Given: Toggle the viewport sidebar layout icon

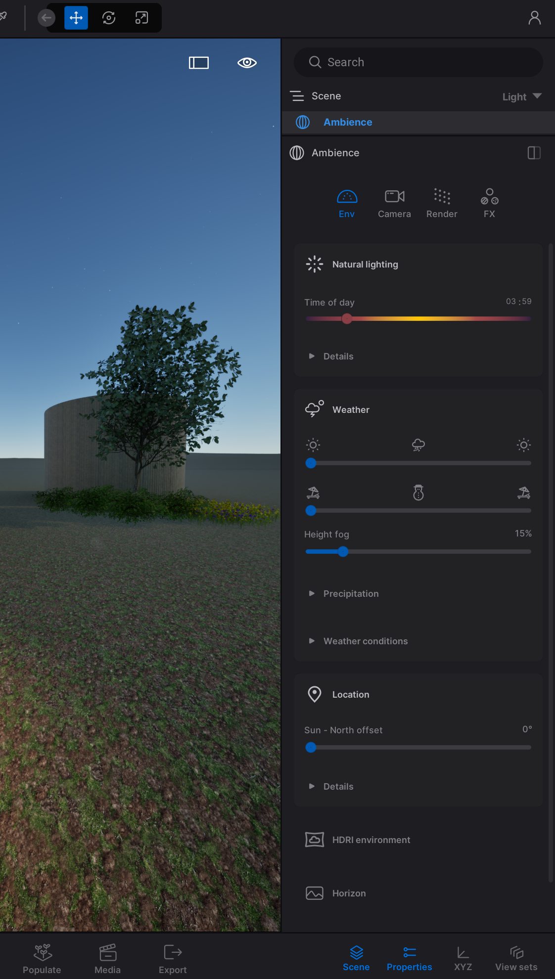Looking at the screenshot, I should coord(199,63).
